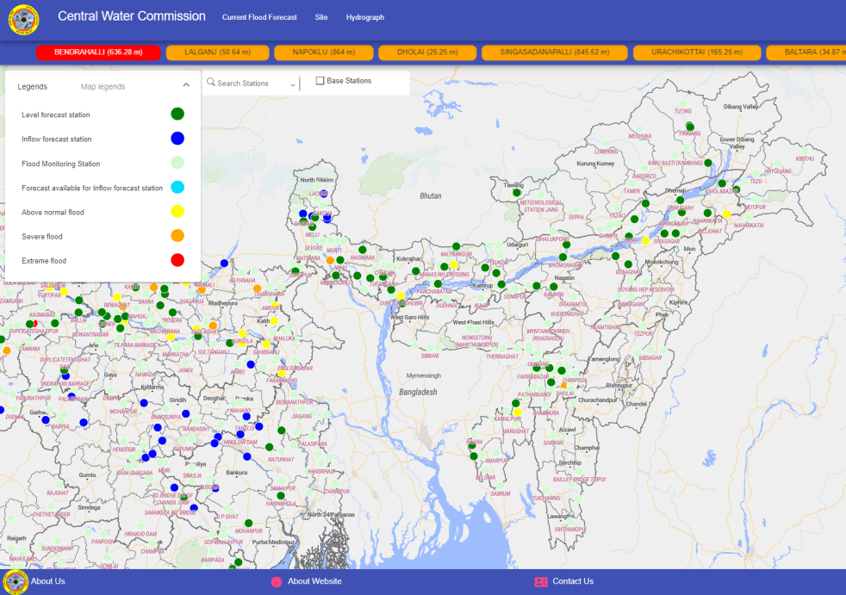Click the About Website pink circle icon
This screenshot has width=846, height=595.
click(x=277, y=582)
